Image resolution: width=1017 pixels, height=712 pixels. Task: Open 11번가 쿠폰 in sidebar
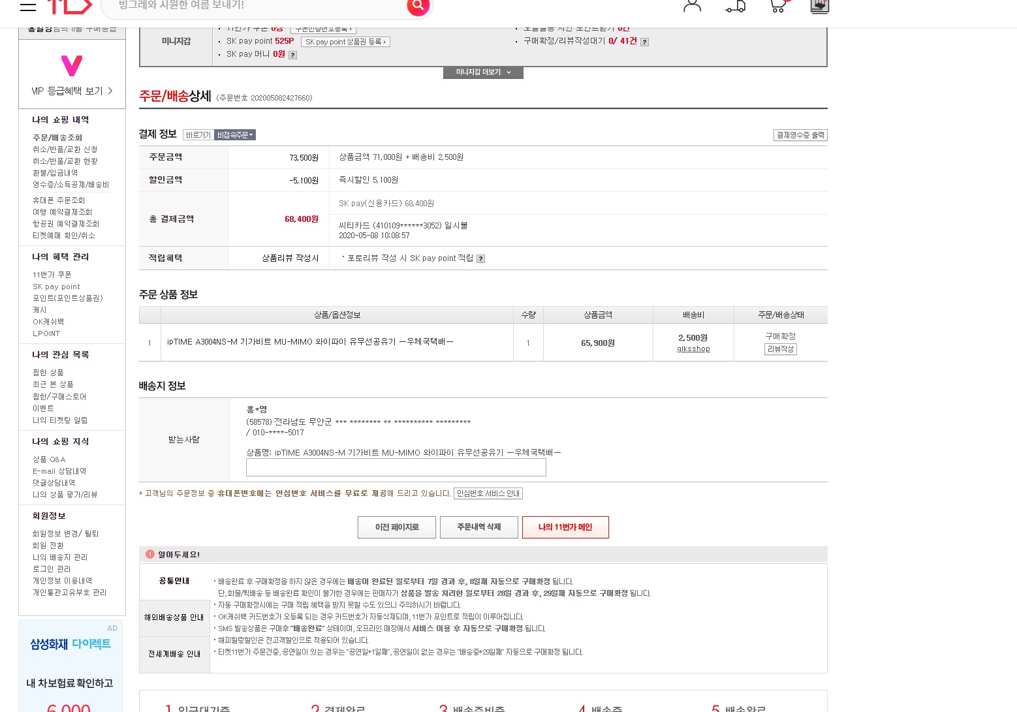(x=52, y=275)
